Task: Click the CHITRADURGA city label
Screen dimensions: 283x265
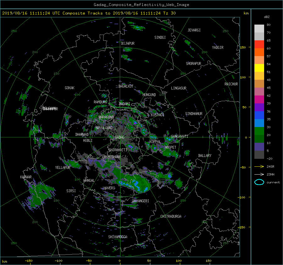Action: (x=171, y=216)
